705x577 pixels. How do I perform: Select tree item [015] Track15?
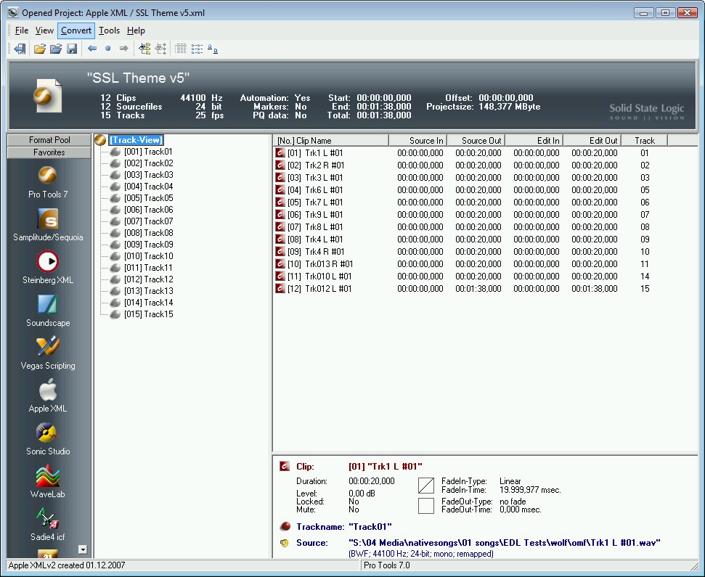(148, 314)
